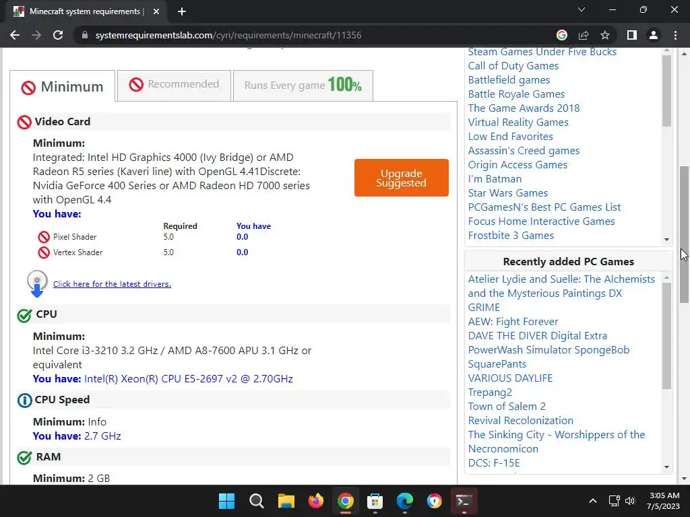Open the VARIOUS DAYLIFE link

[x=510, y=378]
